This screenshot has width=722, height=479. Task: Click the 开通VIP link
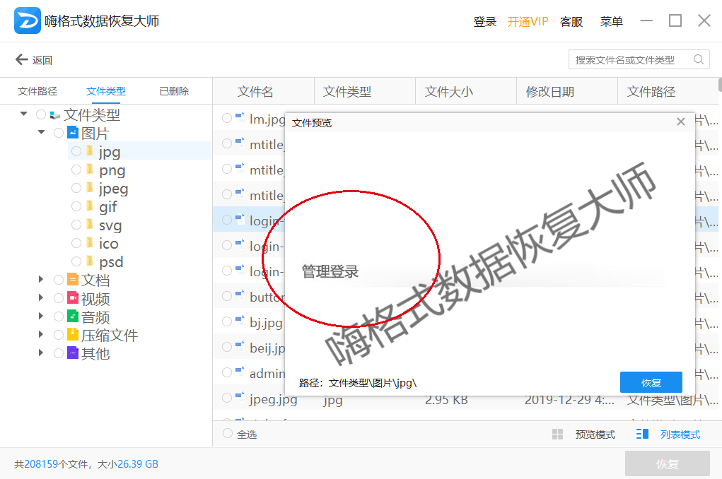(x=528, y=22)
